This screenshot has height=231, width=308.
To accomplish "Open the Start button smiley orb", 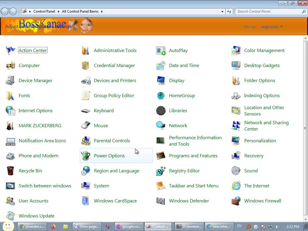I will [x=8, y=226].
